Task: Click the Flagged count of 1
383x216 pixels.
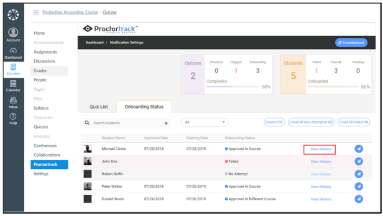Action: click(236, 71)
